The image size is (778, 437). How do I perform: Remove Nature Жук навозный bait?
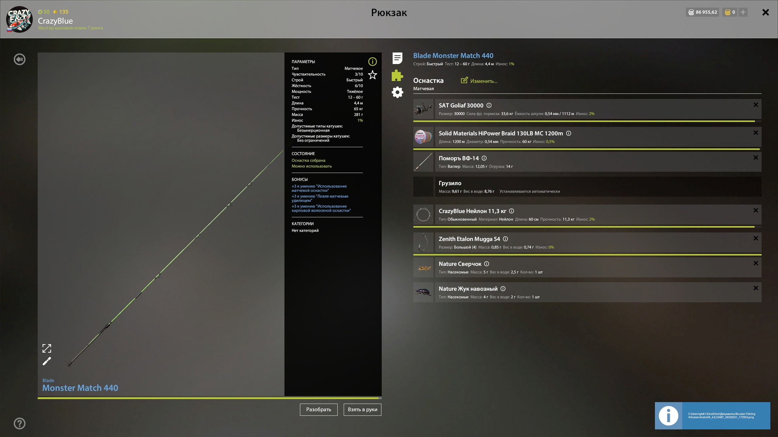click(756, 288)
